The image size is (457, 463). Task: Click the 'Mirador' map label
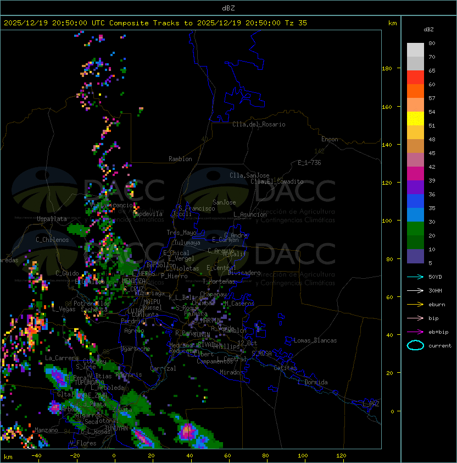[231, 372]
